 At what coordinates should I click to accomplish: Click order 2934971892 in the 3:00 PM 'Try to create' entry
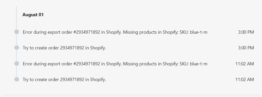[x=72, y=48]
